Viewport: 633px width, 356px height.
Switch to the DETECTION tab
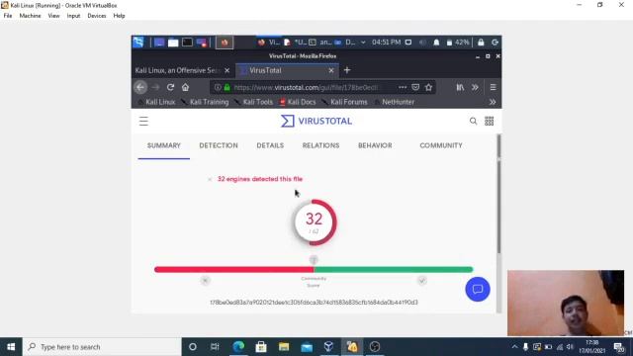pos(219,145)
